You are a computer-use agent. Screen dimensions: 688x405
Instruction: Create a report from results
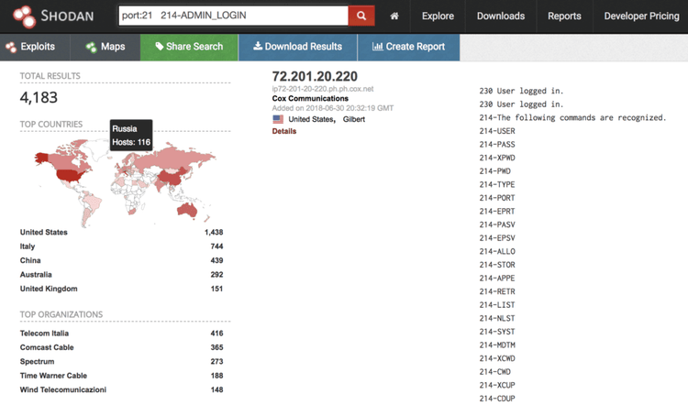pos(408,47)
